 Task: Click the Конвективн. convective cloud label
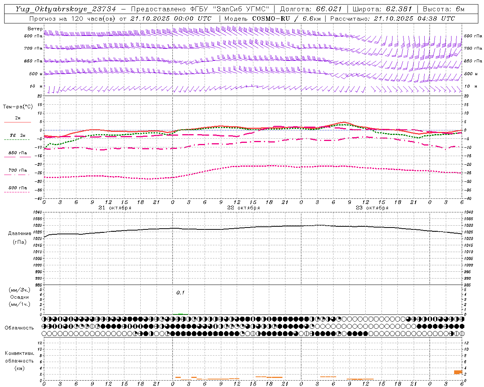coord(19,353)
